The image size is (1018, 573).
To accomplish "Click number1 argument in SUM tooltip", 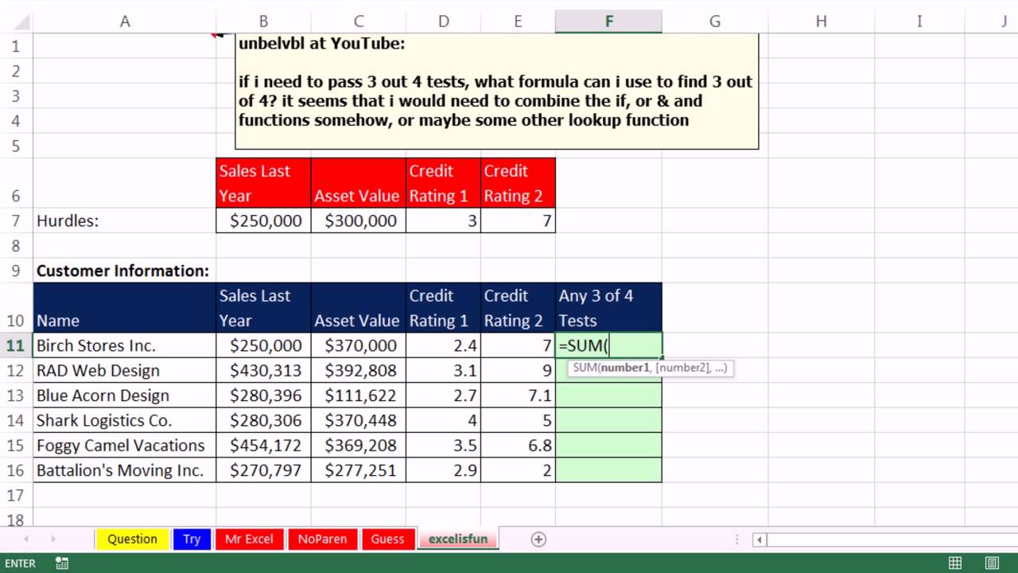I will tap(624, 368).
